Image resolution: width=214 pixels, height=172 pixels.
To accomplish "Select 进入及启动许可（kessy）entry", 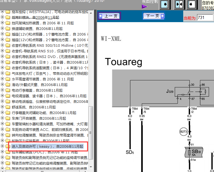I will 47,146.
